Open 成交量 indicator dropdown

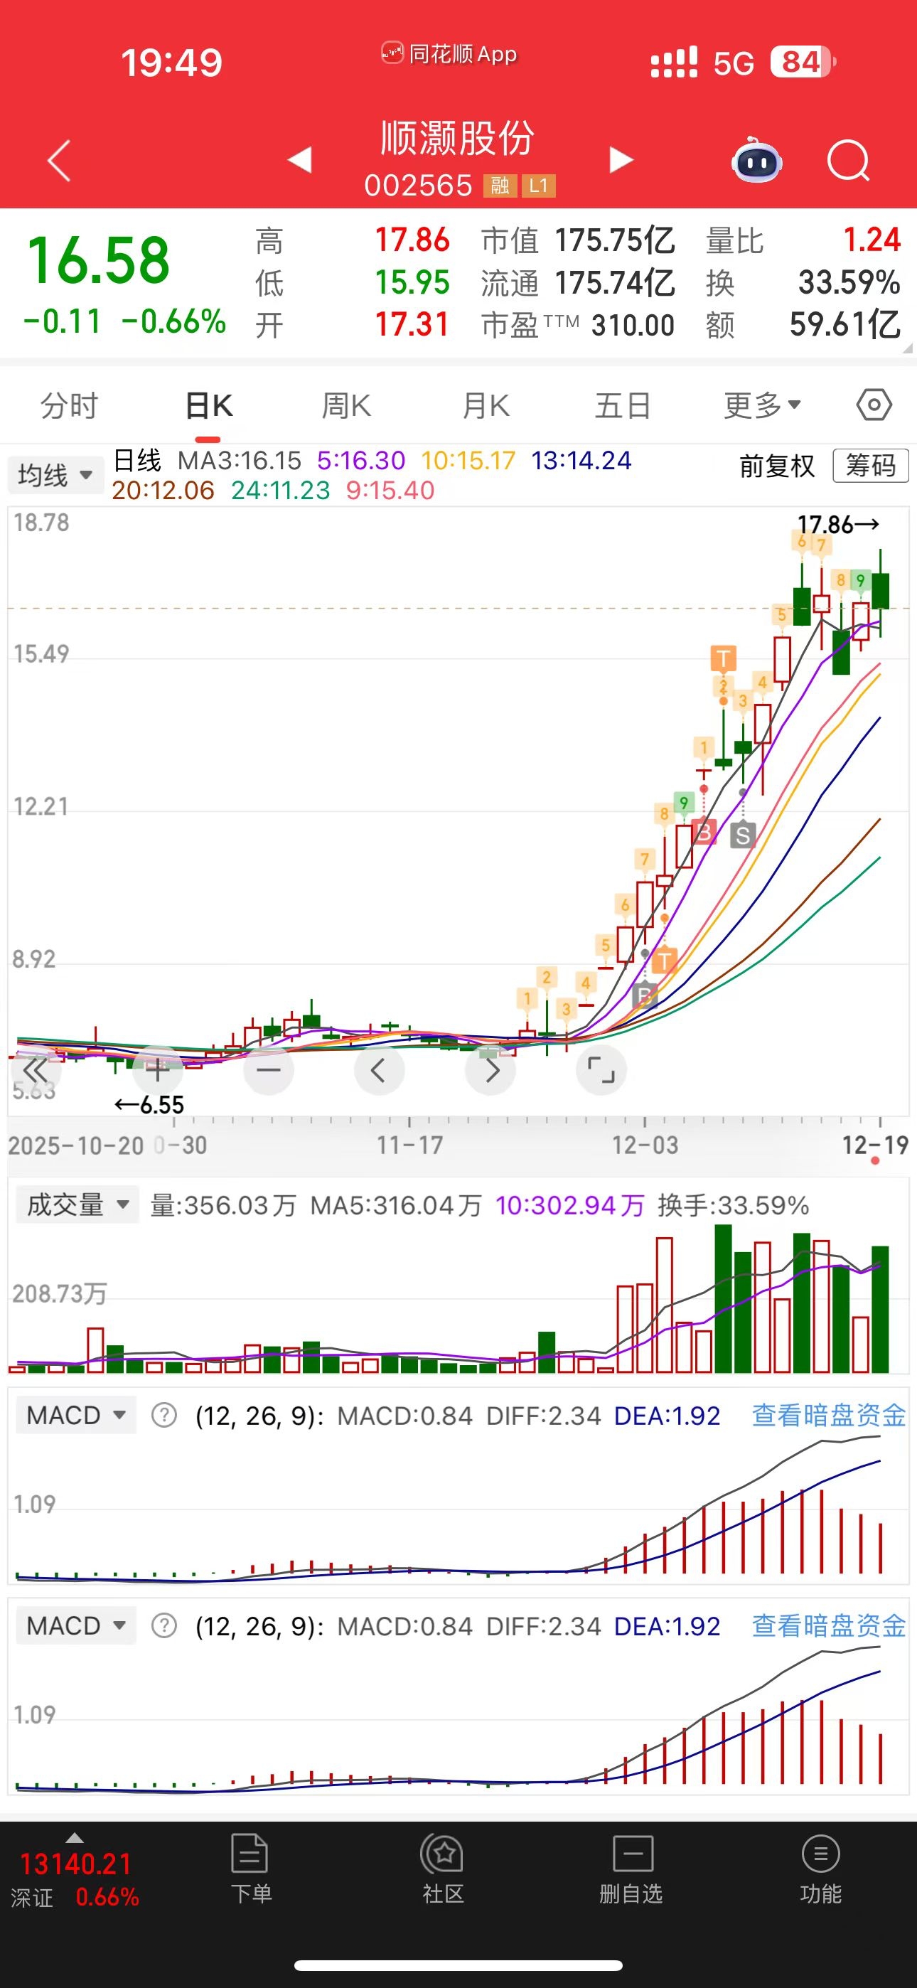click(x=77, y=1204)
